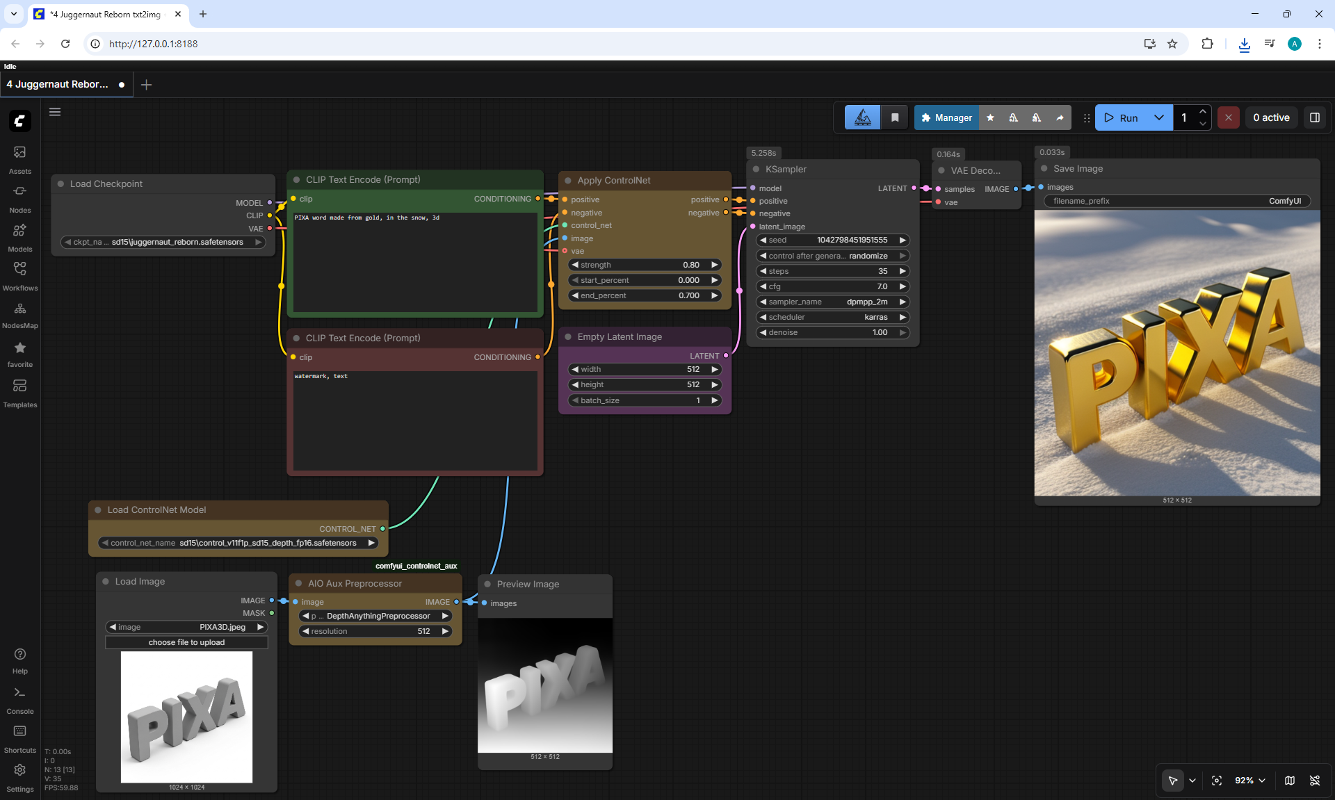Viewport: 1335px width, 800px height.
Task: Toggle the KSampler node collapse dot
Action: click(x=756, y=169)
